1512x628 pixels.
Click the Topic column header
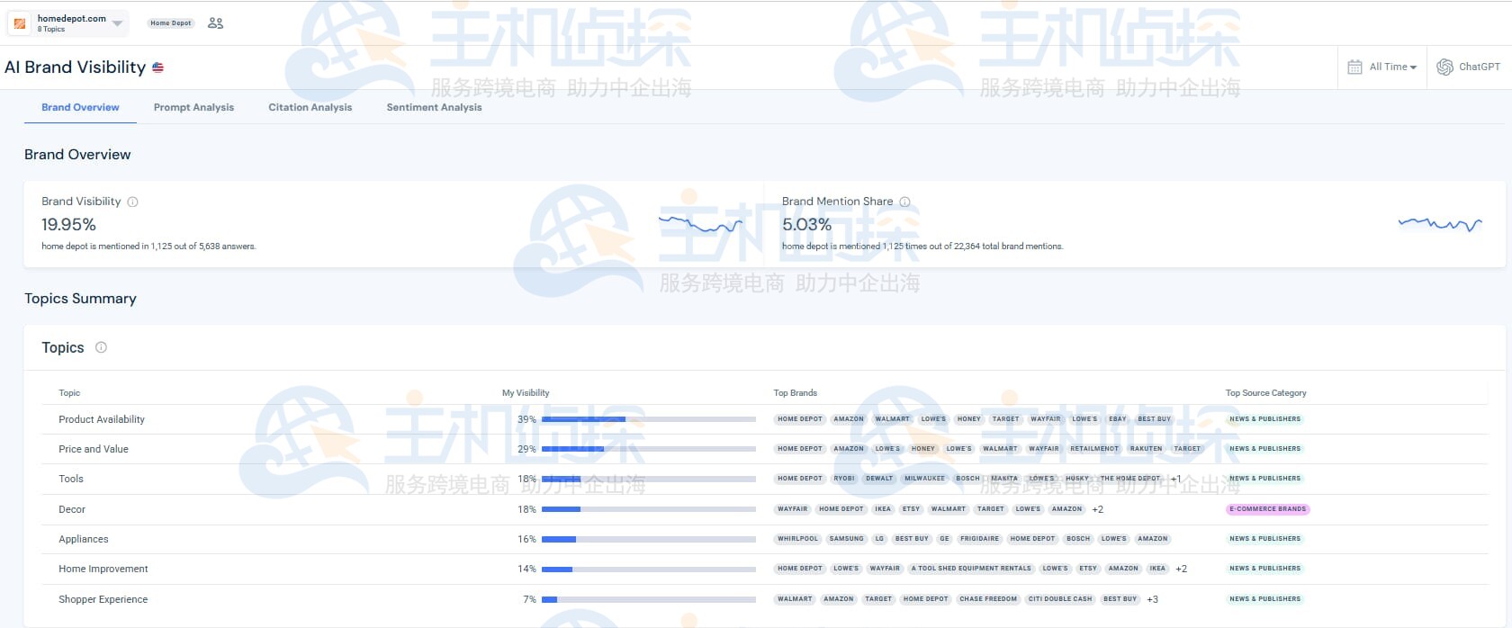[x=69, y=393]
